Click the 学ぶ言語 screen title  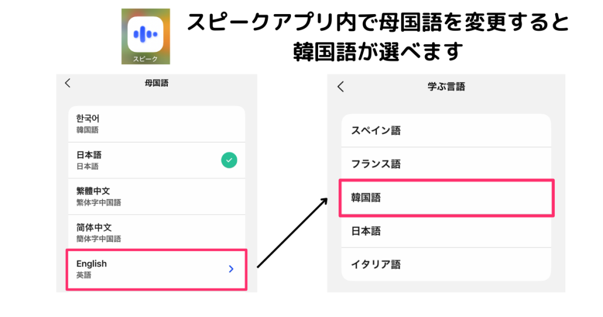pos(446,87)
